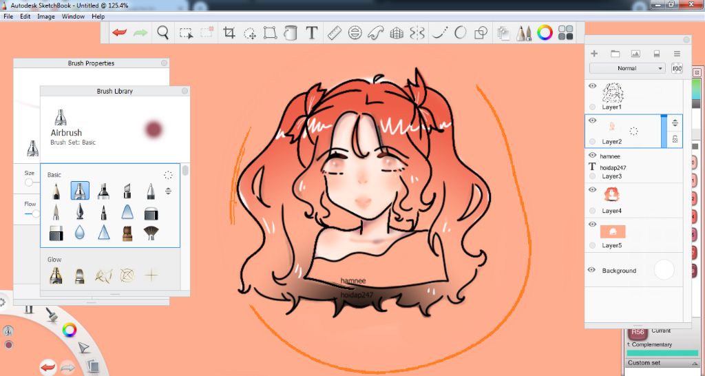Screen dimensions: 705x376
Task: Adjust the brush Flow slider handle
Action: tap(36, 214)
